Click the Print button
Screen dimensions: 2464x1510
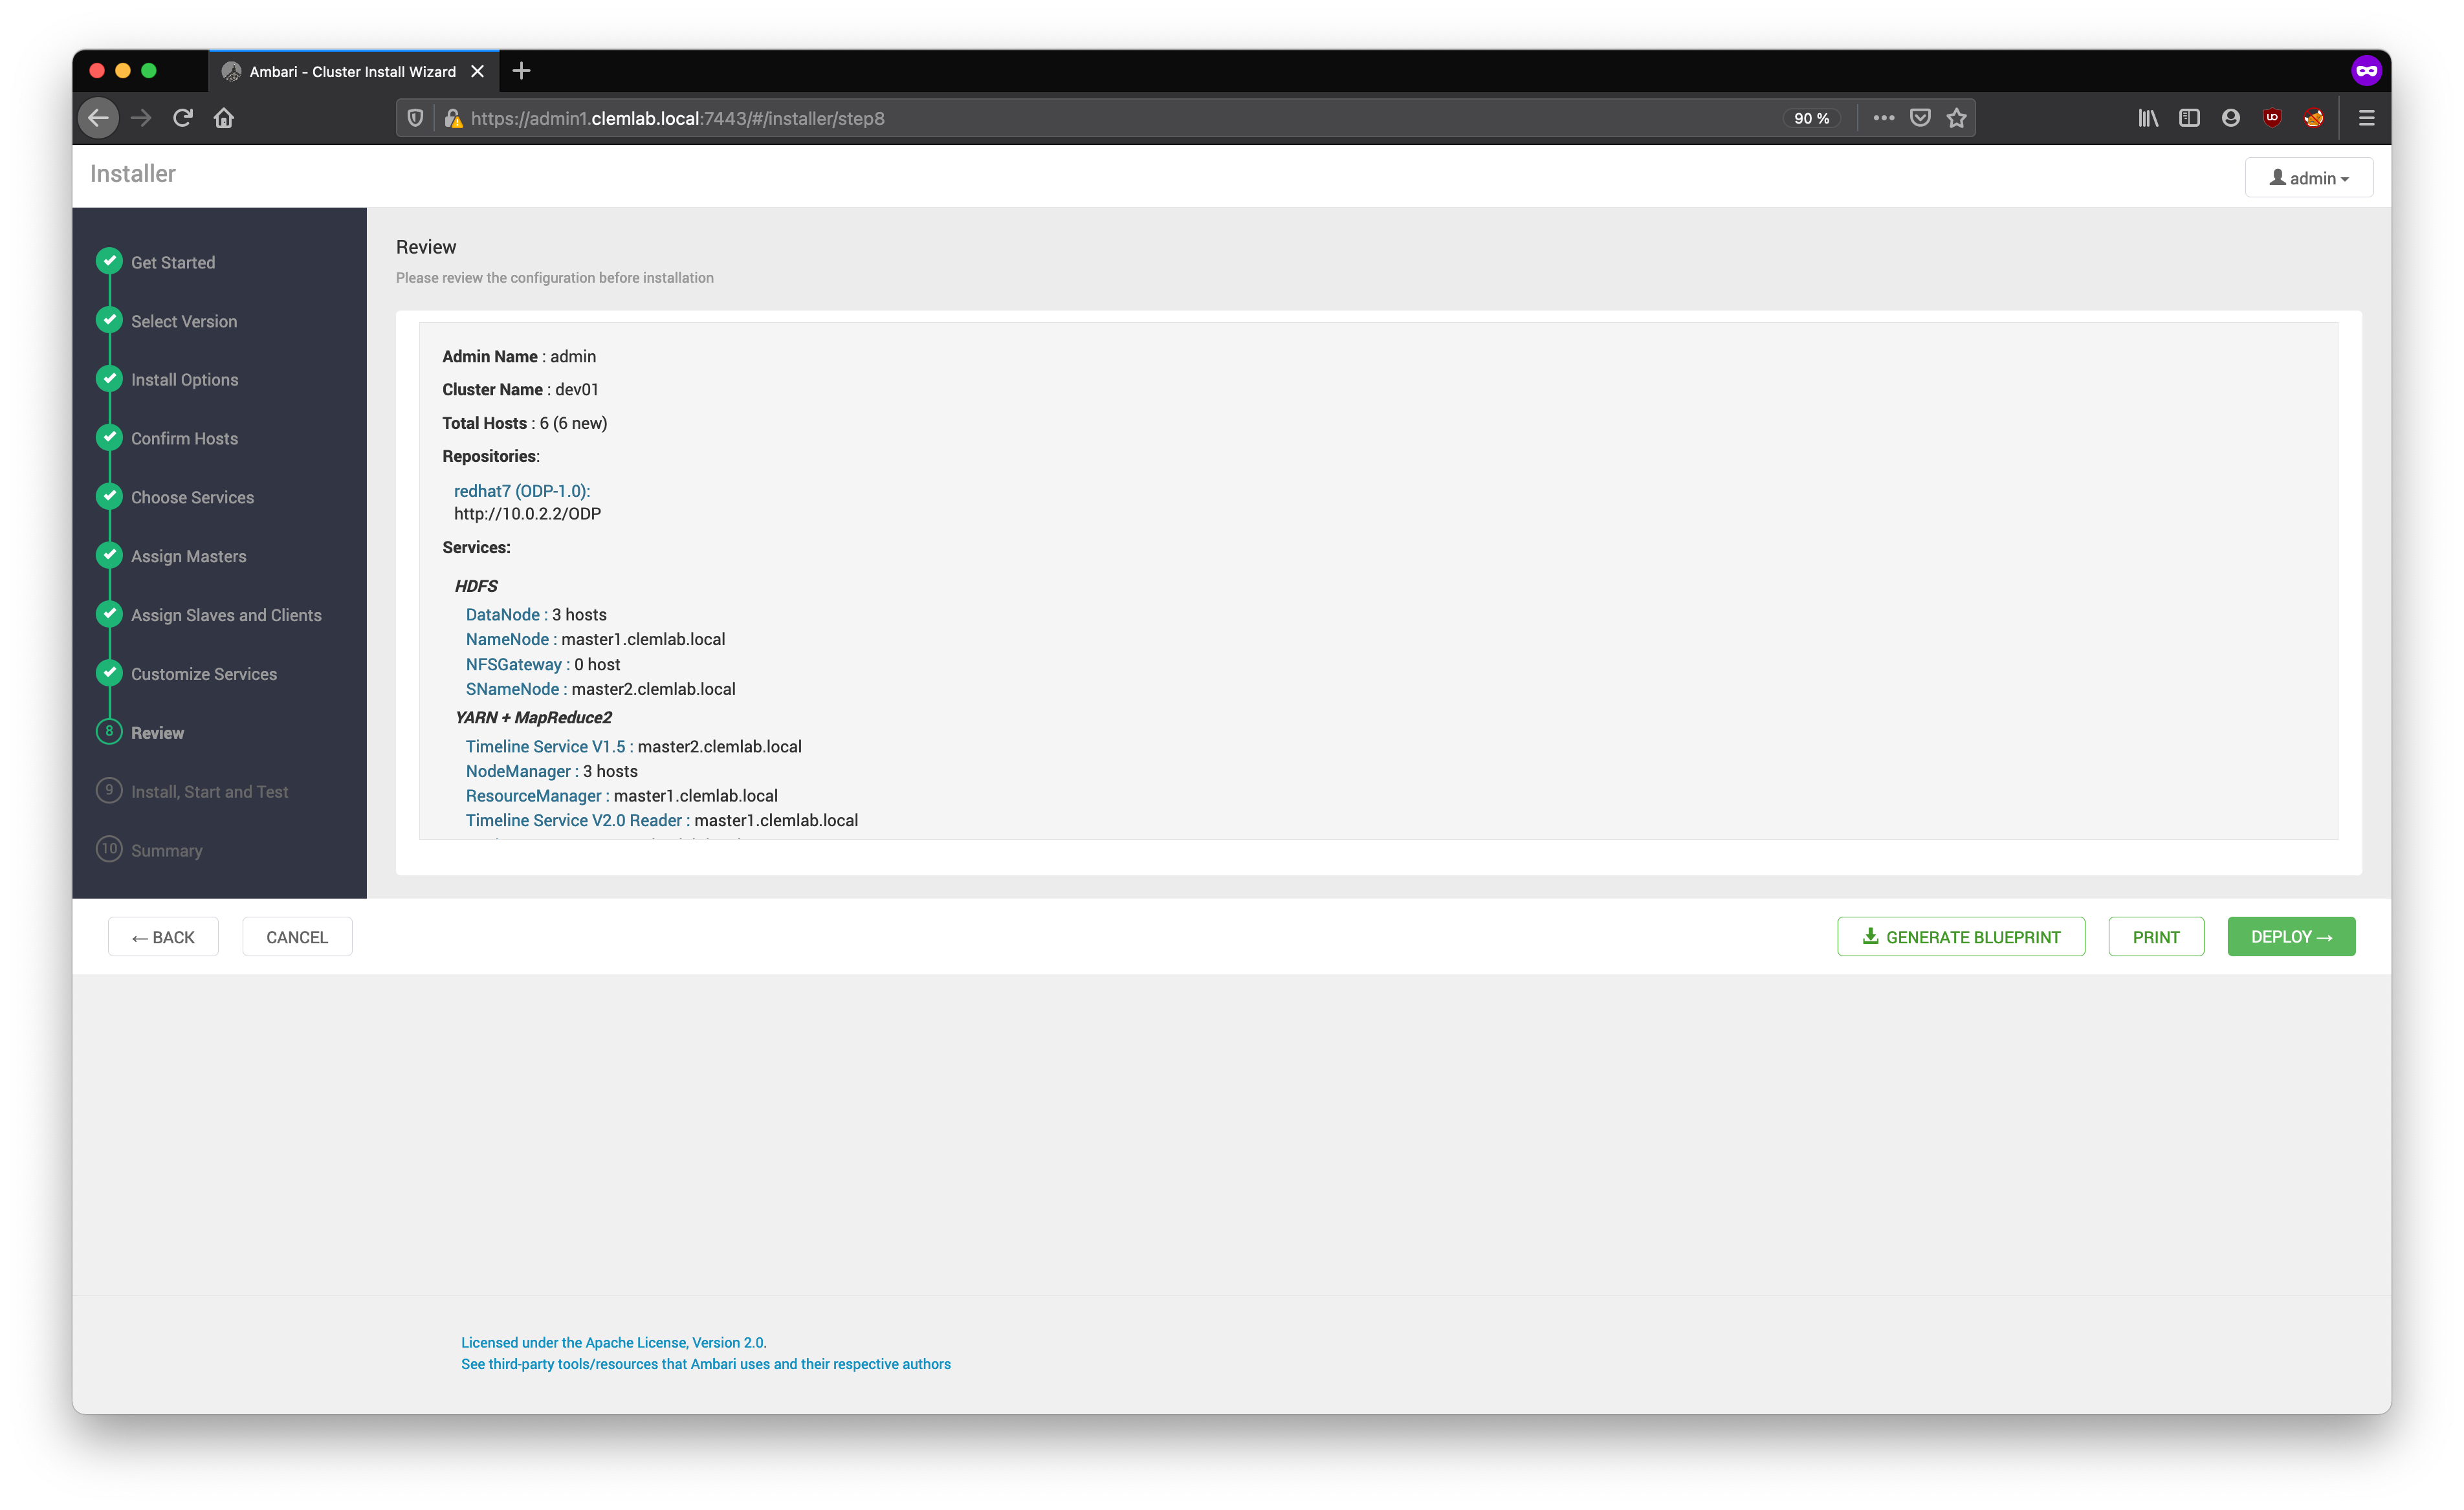pos(2155,937)
